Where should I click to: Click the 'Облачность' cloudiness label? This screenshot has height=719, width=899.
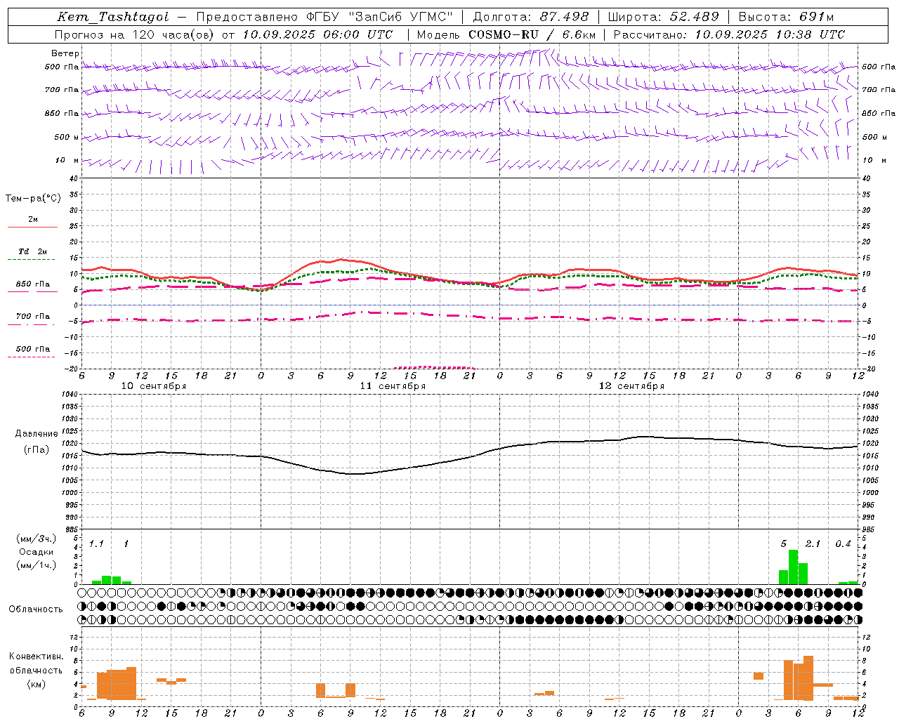[36, 609]
